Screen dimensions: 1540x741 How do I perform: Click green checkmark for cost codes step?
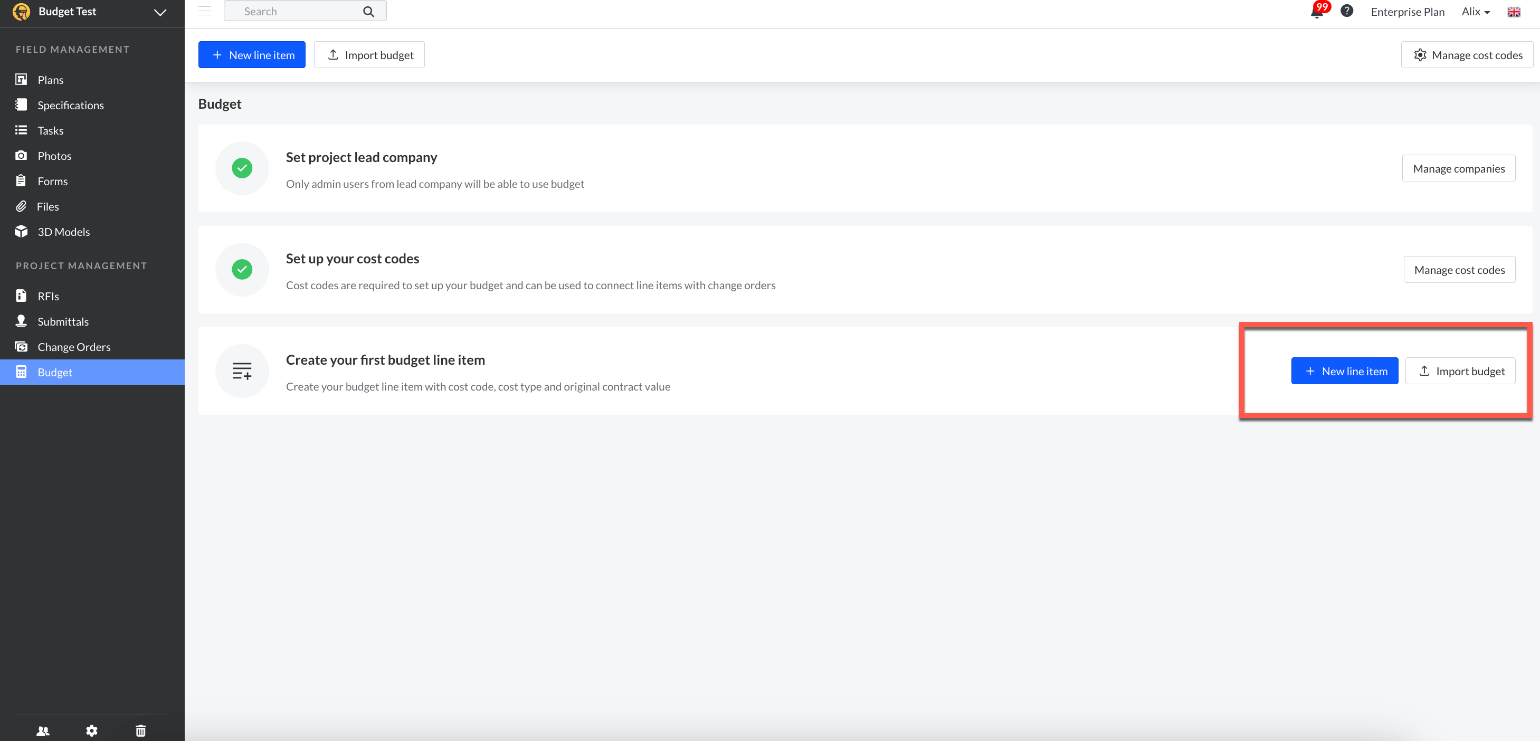click(x=242, y=269)
